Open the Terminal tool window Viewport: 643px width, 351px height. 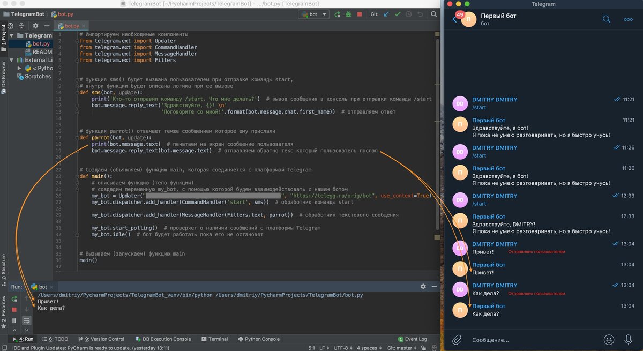pos(214,339)
